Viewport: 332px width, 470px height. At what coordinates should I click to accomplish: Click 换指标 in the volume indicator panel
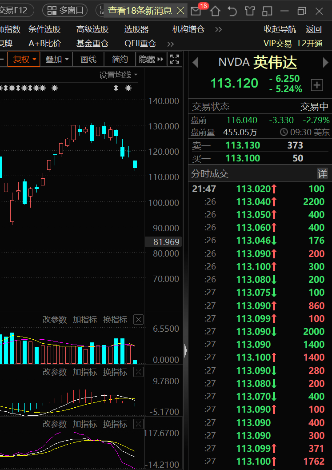pos(115,320)
